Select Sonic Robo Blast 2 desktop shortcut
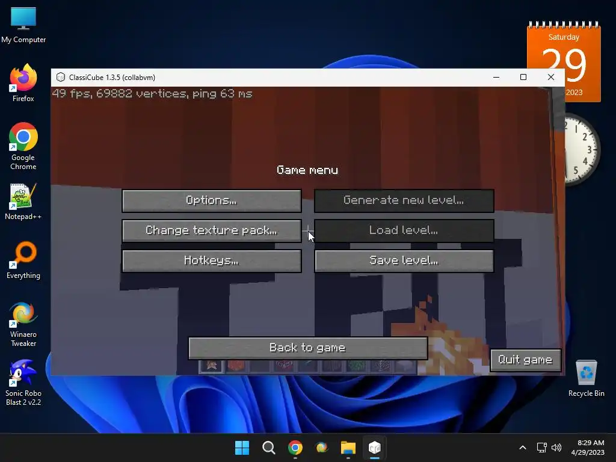This screenshot has width=616, height=462. coord(23,383)
